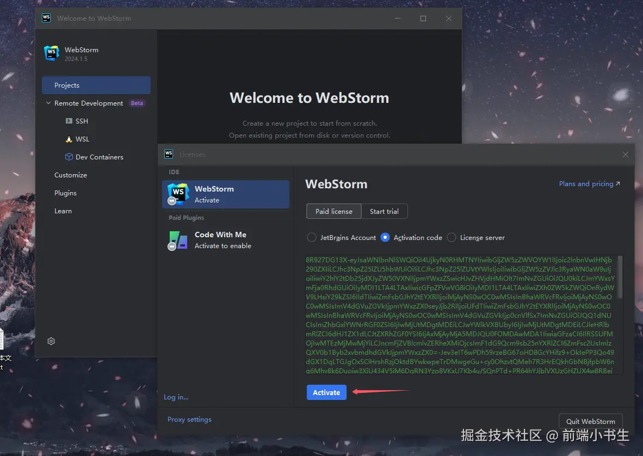Viewport: 643px width, 456px height.
Task: Open Plans and pricing link
Action: (590, 184)
